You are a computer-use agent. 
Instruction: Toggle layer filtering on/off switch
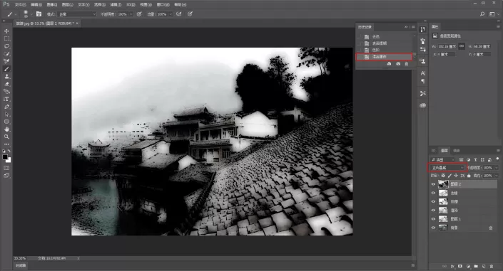point(497,159)
